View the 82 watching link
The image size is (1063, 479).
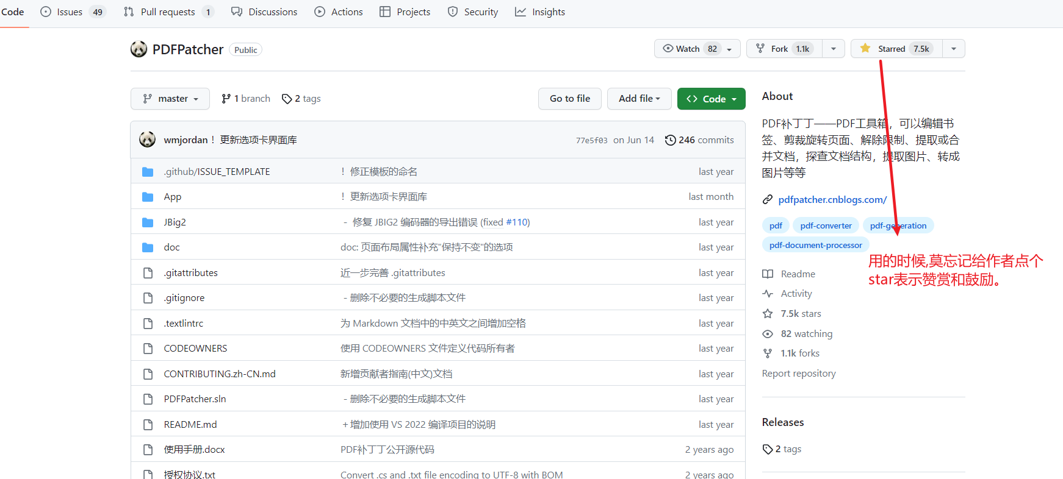798,334
